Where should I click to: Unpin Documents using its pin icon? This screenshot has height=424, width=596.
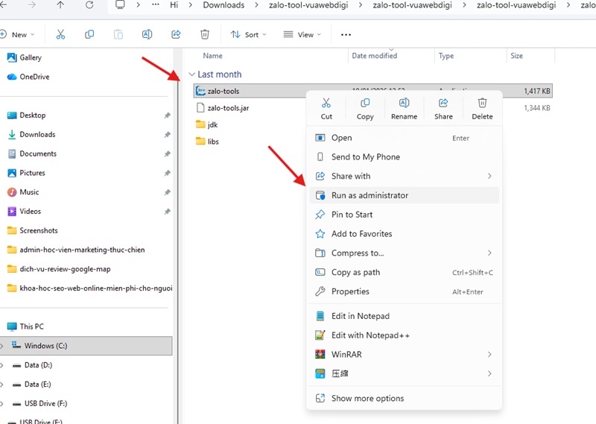[167, 154]
